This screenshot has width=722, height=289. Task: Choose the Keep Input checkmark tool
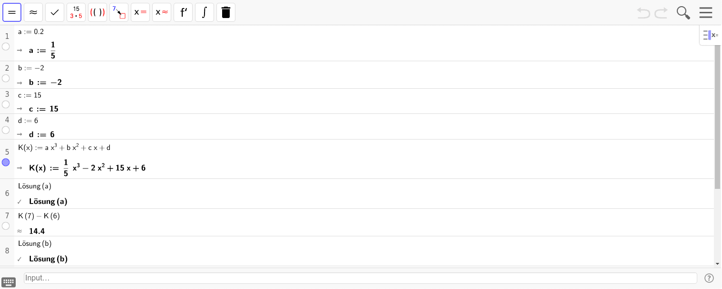point(55,12)
